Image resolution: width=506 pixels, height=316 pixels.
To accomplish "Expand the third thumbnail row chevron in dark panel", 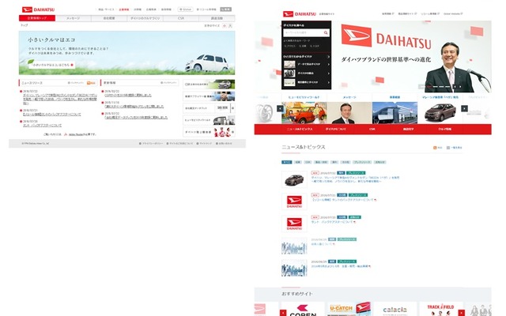I will [329, 82].
